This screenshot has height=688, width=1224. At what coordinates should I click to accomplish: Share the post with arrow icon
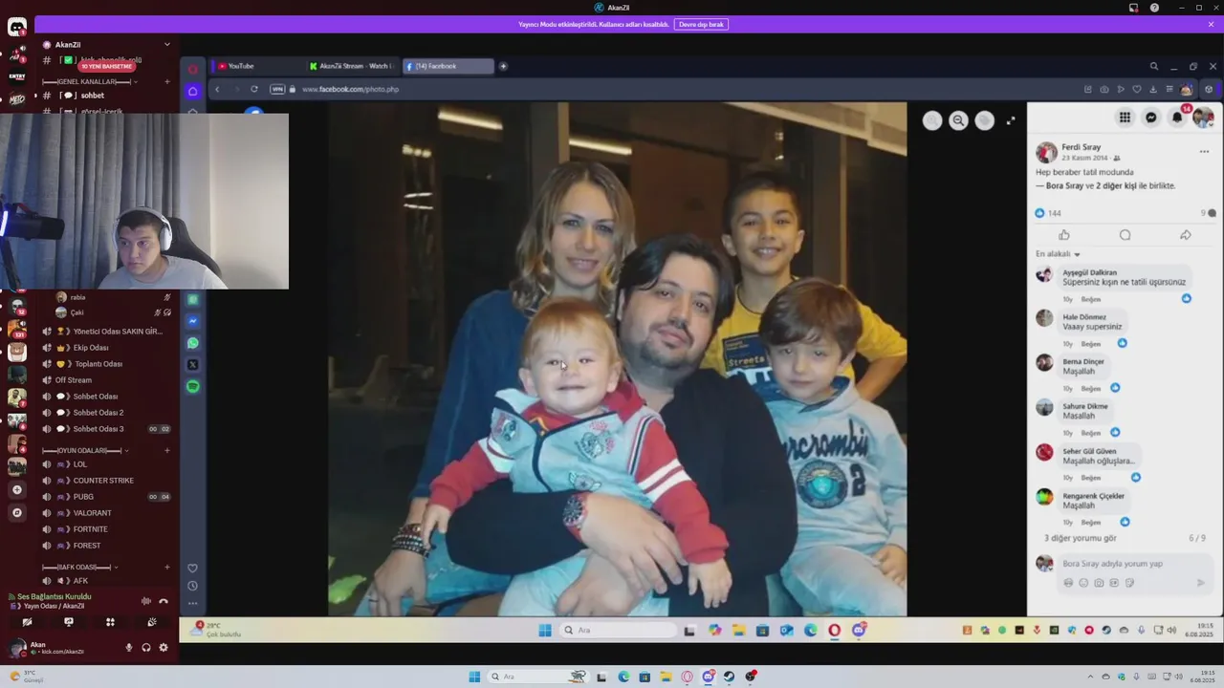(x=1185, y=235)
